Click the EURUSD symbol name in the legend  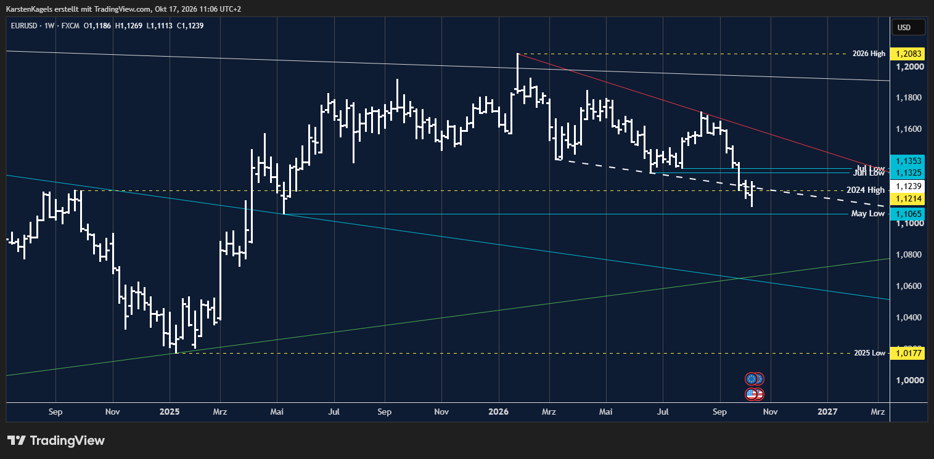tap(24, 26)
